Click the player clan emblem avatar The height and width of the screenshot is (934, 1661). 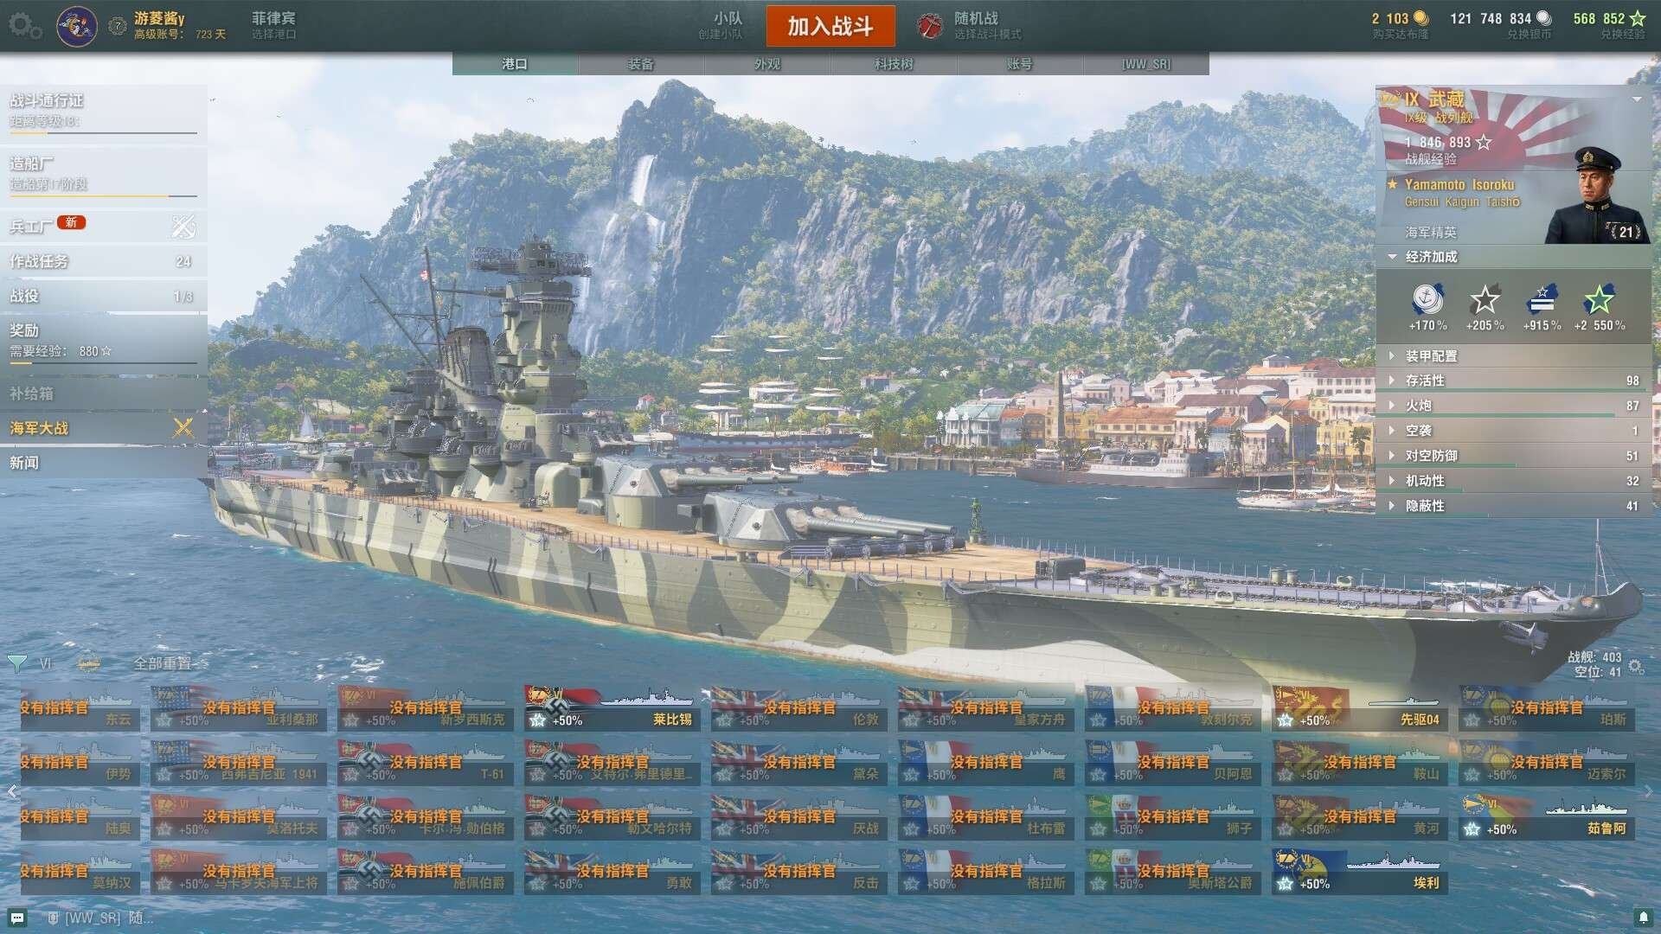[x=76, y=26]
